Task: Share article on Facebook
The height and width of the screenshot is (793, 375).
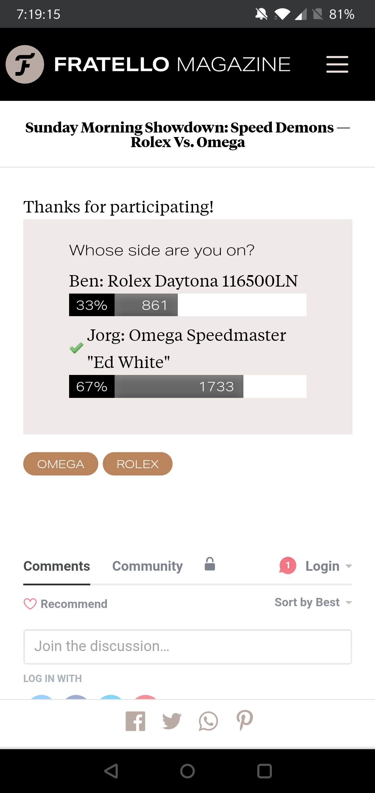Action: [x=135, y=721]
